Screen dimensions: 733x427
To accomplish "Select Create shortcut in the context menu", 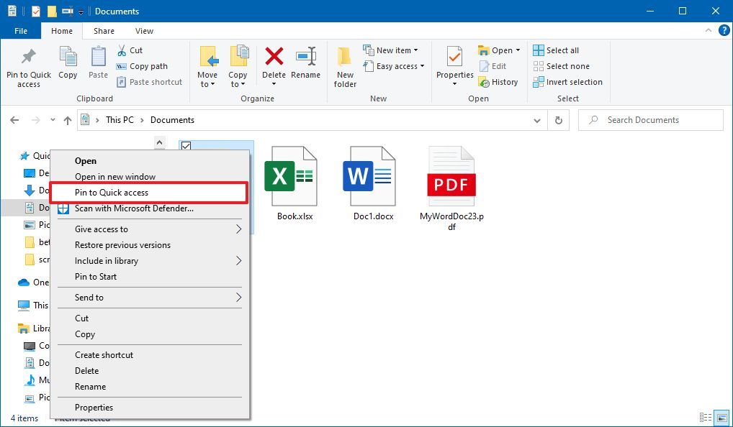I will tap(149, 354).
